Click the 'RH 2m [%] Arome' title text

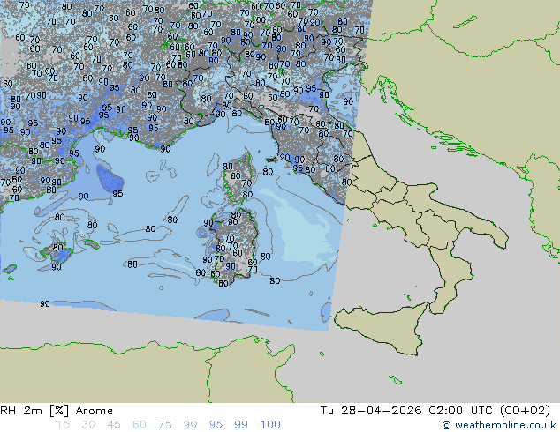57,411
